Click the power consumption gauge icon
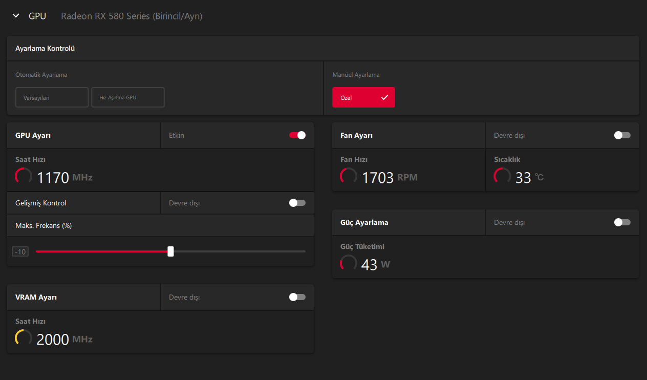Image resolution: width=647 pixels, height=380 pixels. [x=349, y=263]
